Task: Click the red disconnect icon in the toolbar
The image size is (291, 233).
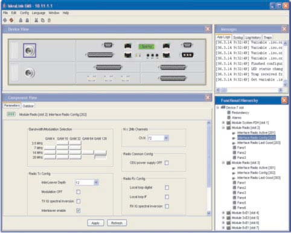Action: pyautogui.click(x=11, y=20)
